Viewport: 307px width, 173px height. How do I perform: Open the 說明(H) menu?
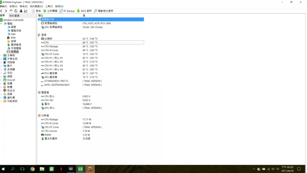tap(59, 6)
